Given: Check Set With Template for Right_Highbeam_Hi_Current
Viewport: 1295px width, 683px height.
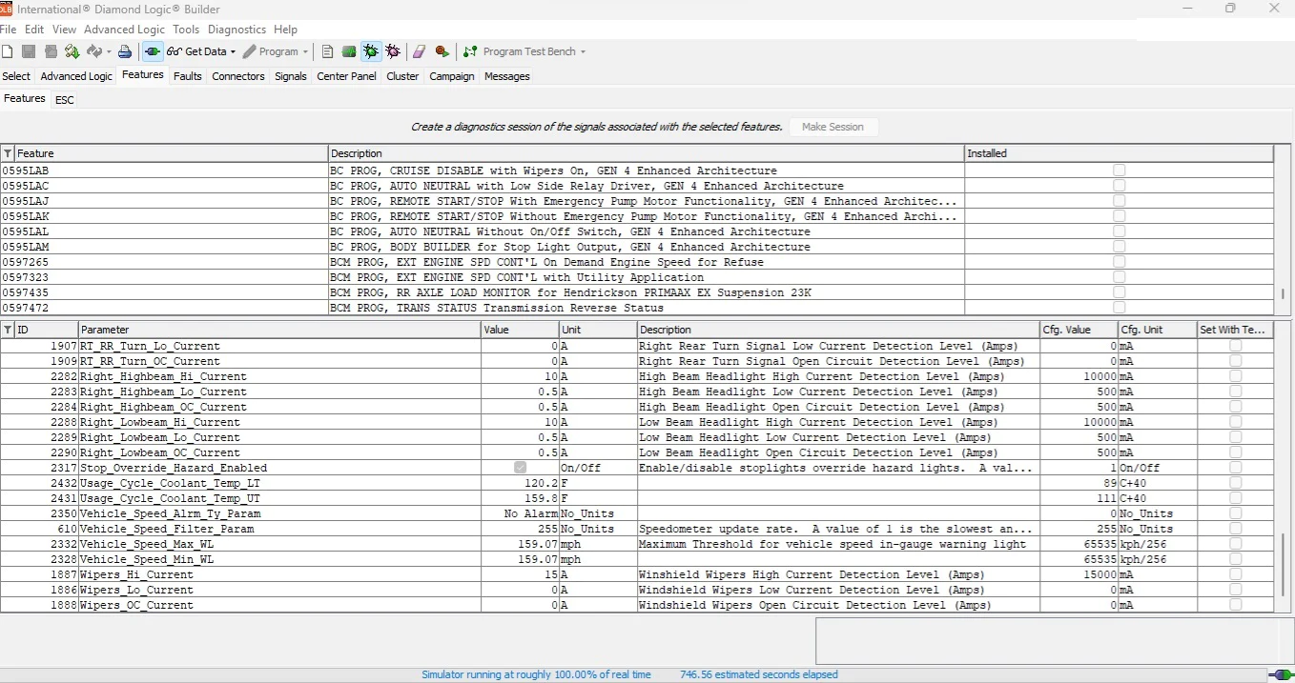Looking at the screenshot, I should coord(1236,376).
